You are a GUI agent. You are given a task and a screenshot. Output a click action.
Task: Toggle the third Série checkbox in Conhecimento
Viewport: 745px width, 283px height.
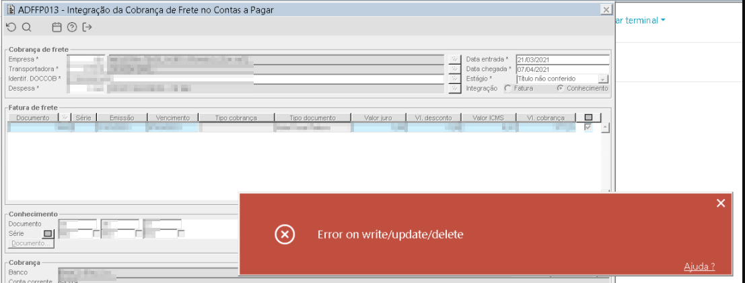pyautogui.click(x=181, y=234)
